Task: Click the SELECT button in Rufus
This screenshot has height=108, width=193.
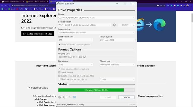Action: (125, 25)
